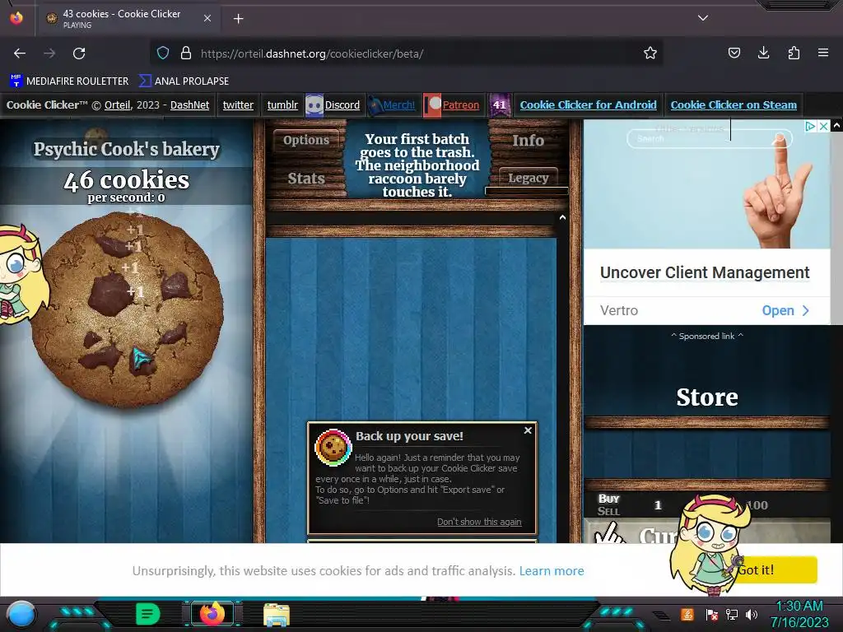Open the Merch! link
The width and height of the screenshot is (843, 632).
point(399,105)
